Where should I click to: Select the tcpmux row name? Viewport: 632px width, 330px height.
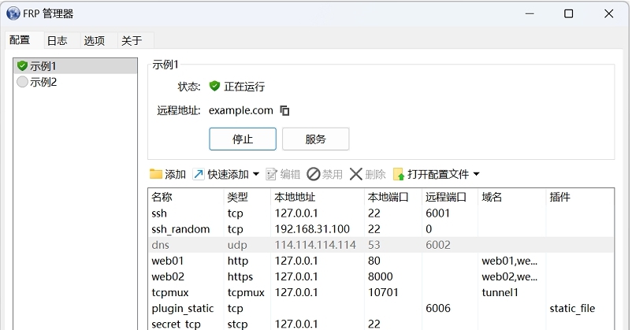pos(170,292)
